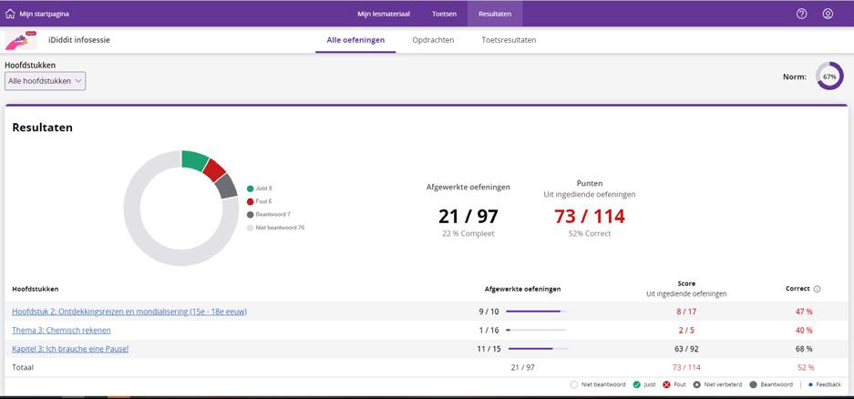
Task: Open the user profile icon
Action: 828,15
